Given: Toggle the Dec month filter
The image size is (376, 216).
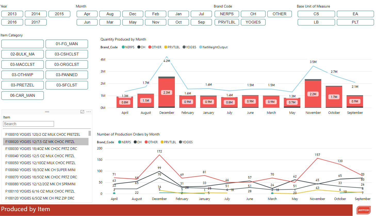Looking at the screenshot, I should (x=133, y=14).
